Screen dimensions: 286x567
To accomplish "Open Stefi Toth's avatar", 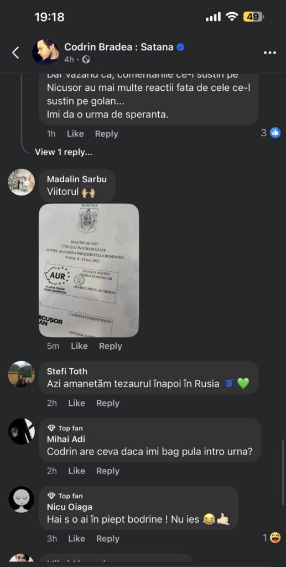I will pos(22,374).
